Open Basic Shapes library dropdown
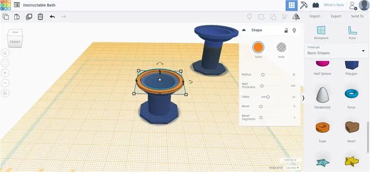 (x=337, y=51)
